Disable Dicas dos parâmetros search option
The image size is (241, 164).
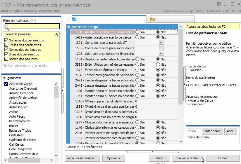point(6,54)
